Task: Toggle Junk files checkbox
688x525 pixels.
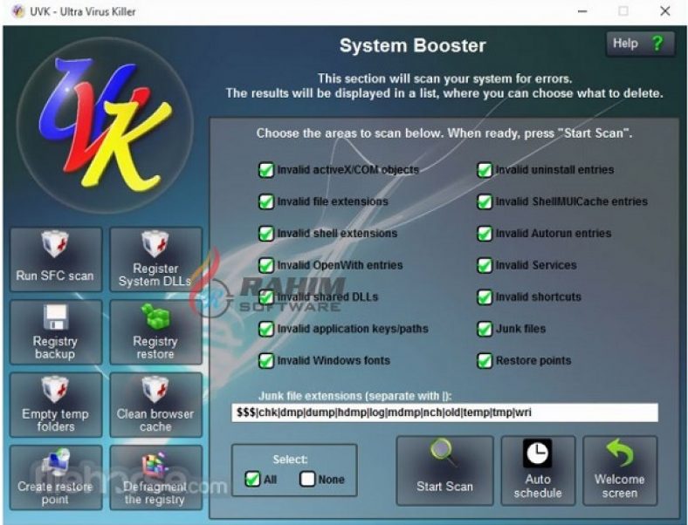Action: [x=485, y=329]
